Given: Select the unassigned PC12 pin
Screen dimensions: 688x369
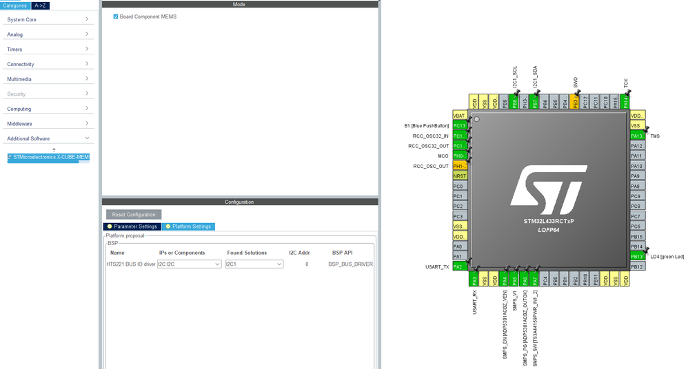Looking at the screenshot, I should (585, 102).
